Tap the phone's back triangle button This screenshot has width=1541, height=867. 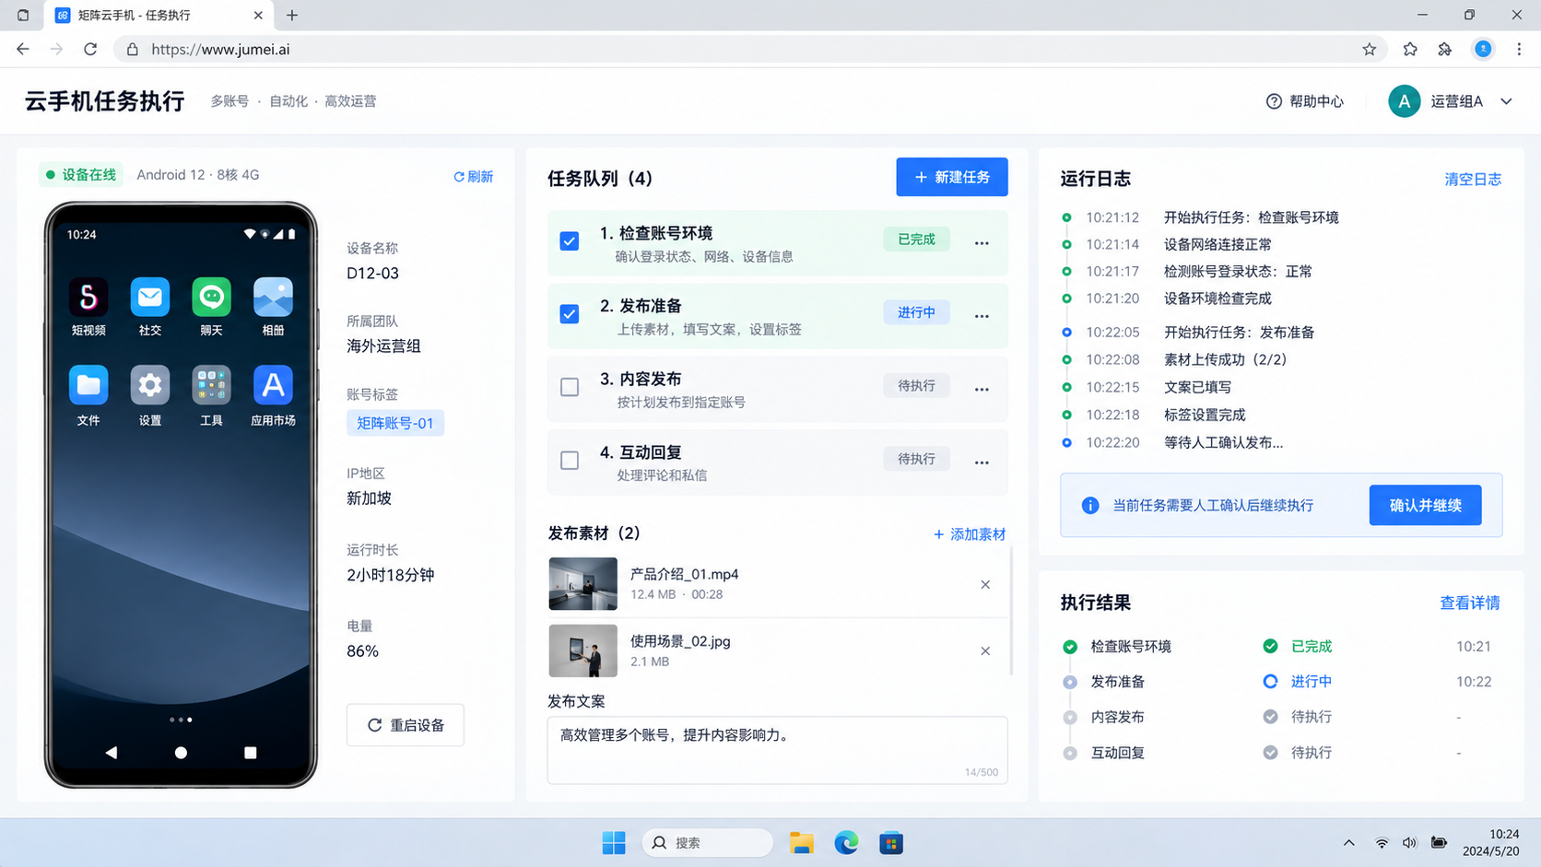point(112,753)
